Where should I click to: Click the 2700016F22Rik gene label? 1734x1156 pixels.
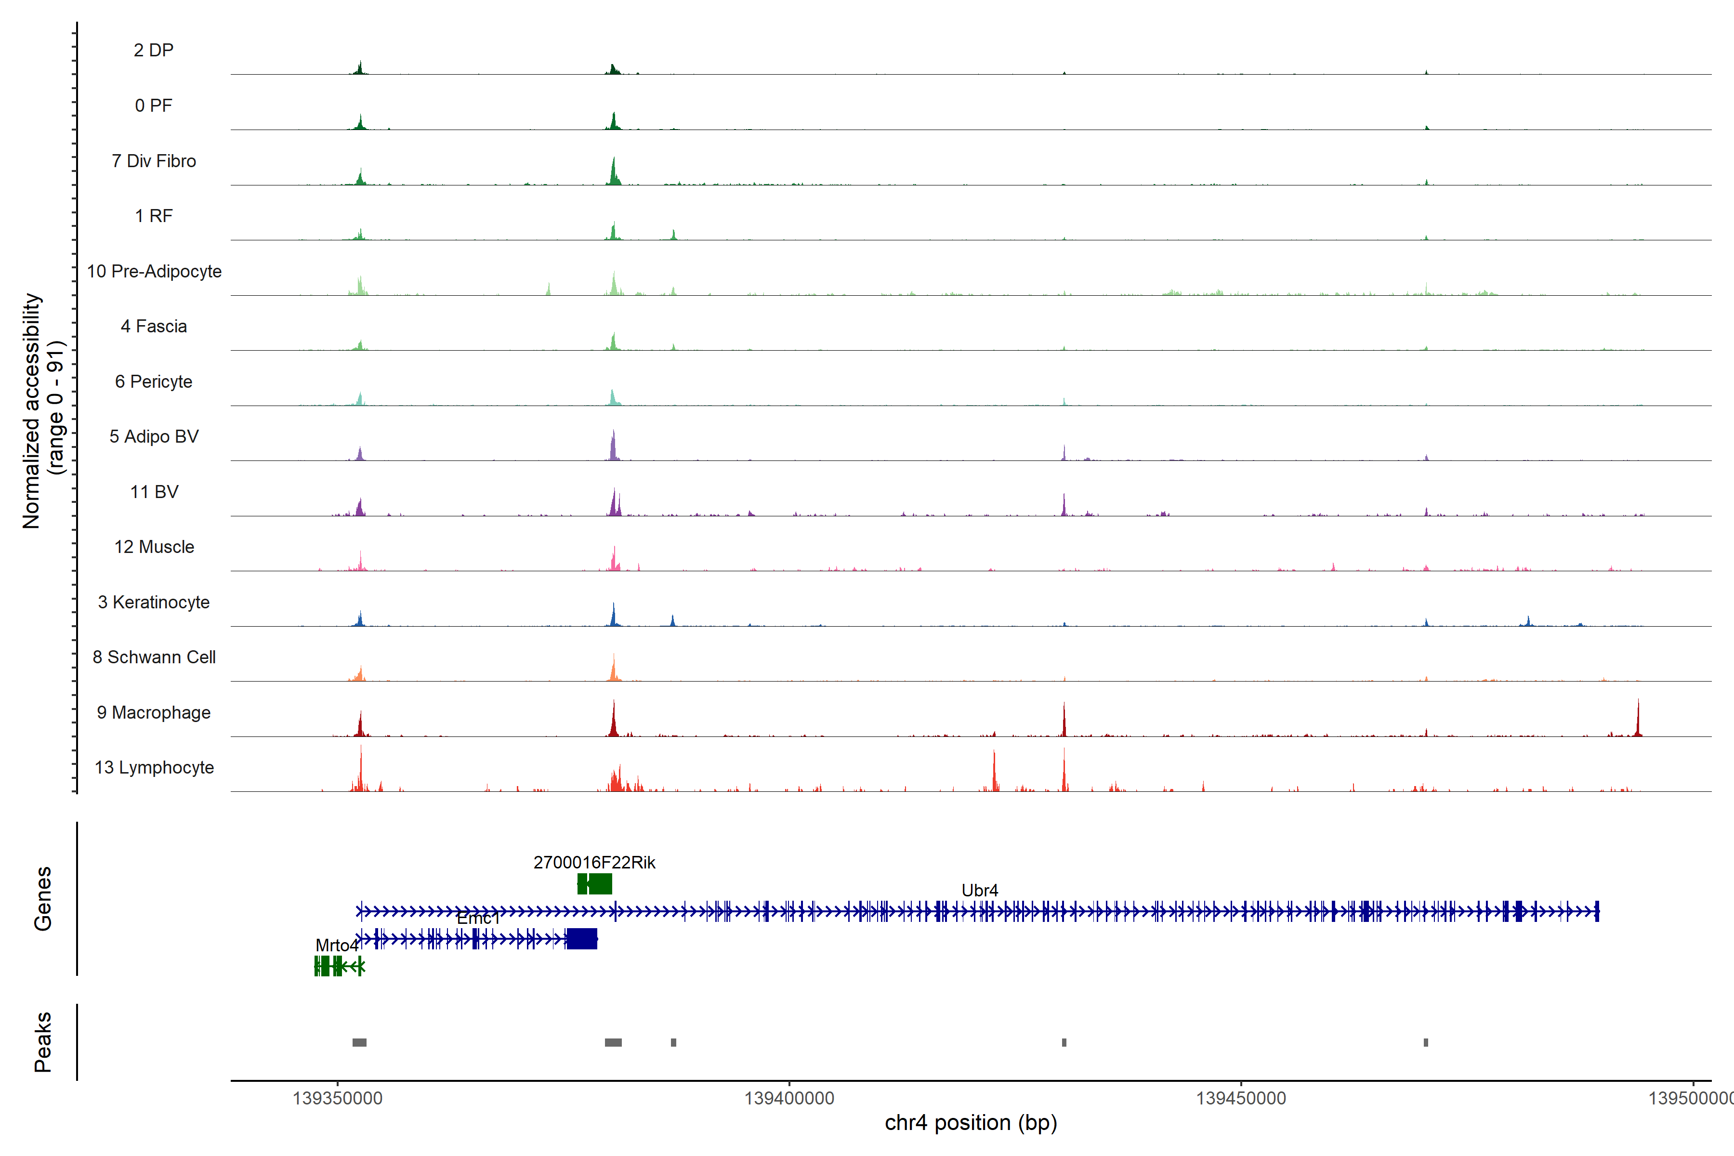point(594,863)
